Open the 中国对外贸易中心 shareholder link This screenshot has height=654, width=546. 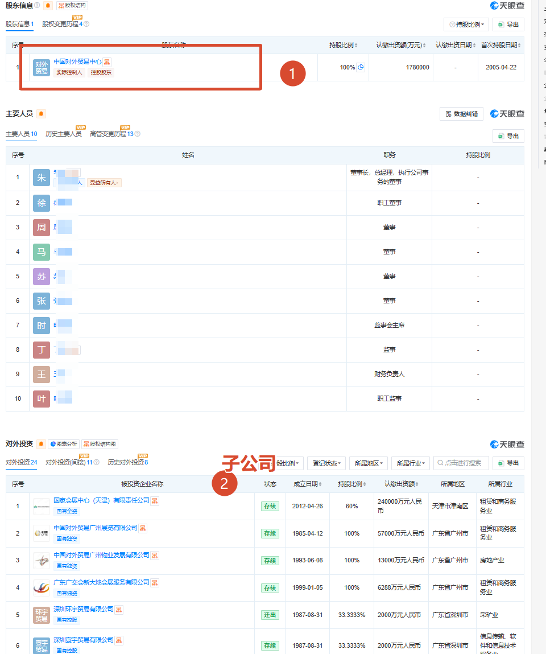click(77, 61)
